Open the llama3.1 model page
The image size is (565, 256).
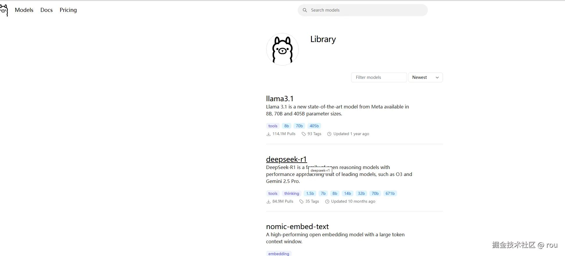280,99
